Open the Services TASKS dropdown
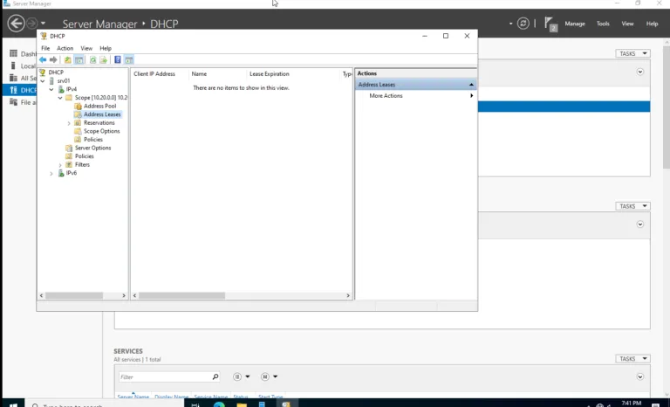Screen dimensions: 670x407 [632, 359]
